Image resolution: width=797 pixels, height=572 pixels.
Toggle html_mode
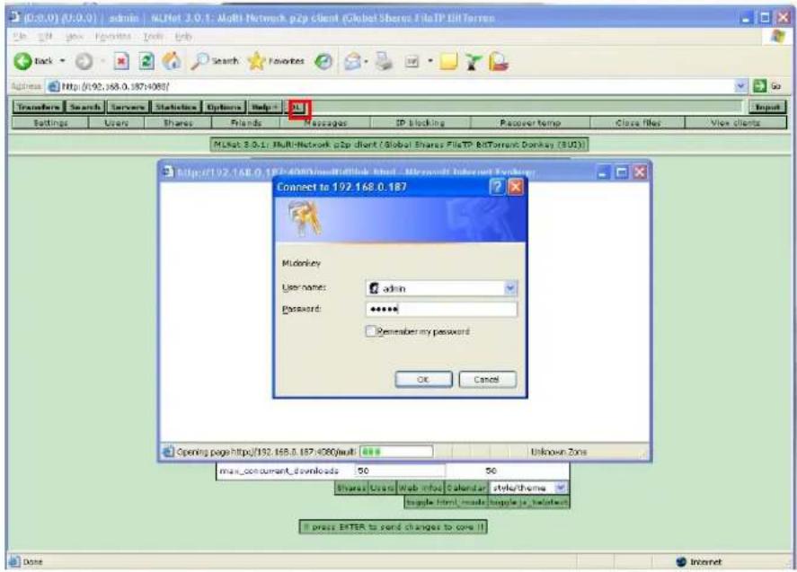[x=447, y=502]
